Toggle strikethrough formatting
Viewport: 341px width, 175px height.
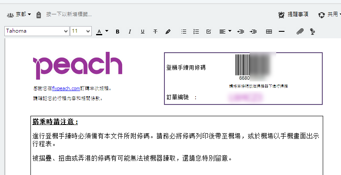coord(155,32)
